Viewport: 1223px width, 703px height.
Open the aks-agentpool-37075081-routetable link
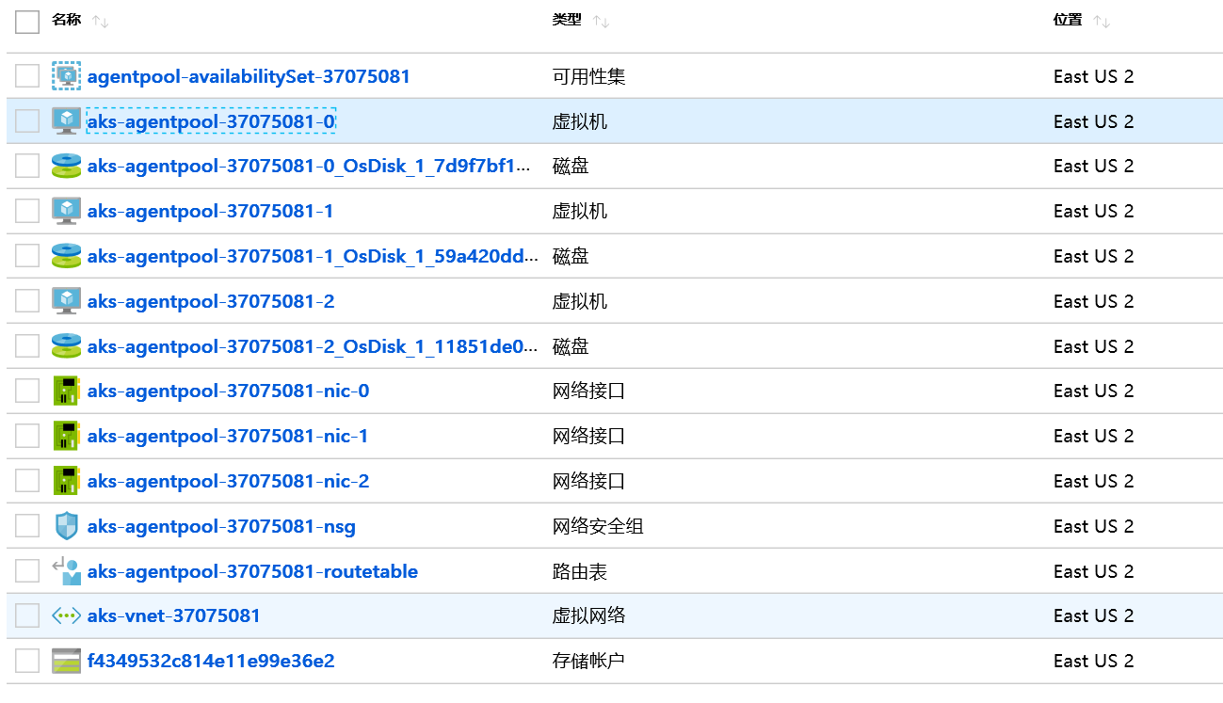252,572
